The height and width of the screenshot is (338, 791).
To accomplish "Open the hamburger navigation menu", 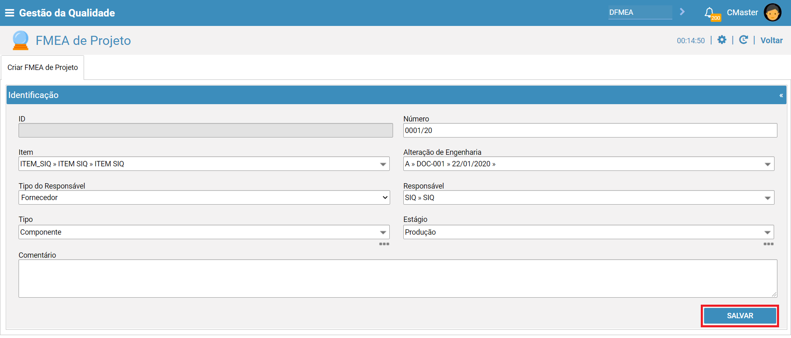I will coord(9,13).
